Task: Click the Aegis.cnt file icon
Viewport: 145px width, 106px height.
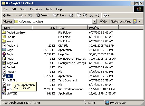Action: pyautogui.click(x=4, y=46)
